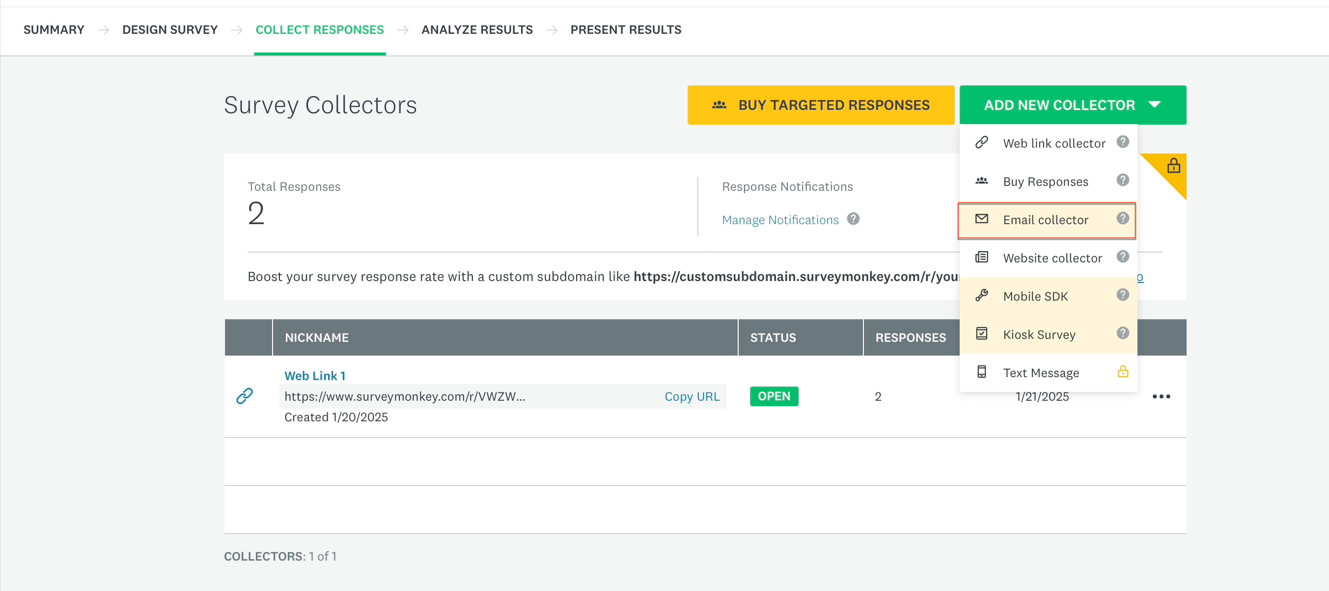
Task: Go to the Design Survey tab
Action: [x=170, y=30]
